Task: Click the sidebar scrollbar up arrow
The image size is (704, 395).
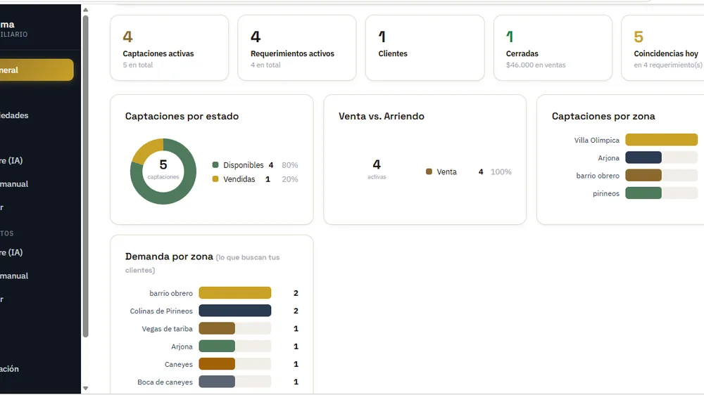Action: click(86, 10)
